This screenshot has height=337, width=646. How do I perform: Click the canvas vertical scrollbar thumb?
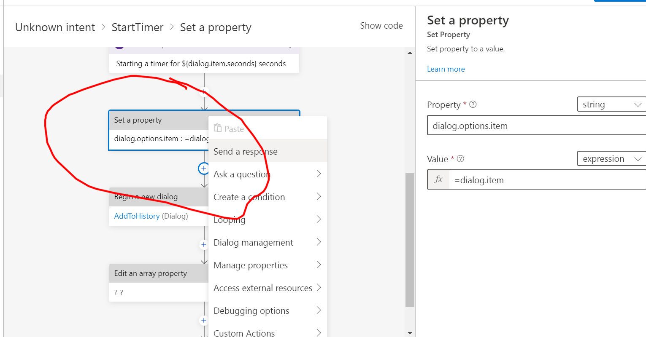(x=410, y=240)
